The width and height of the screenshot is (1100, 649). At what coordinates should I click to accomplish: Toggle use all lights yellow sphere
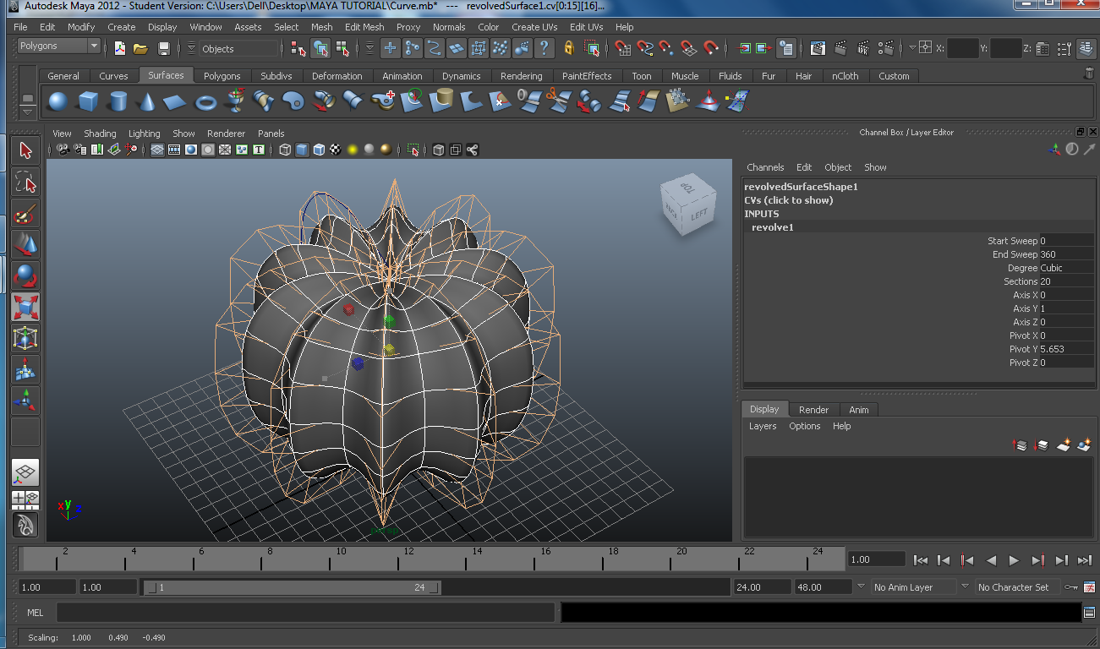pyautogui.click(x=353, y=150)
